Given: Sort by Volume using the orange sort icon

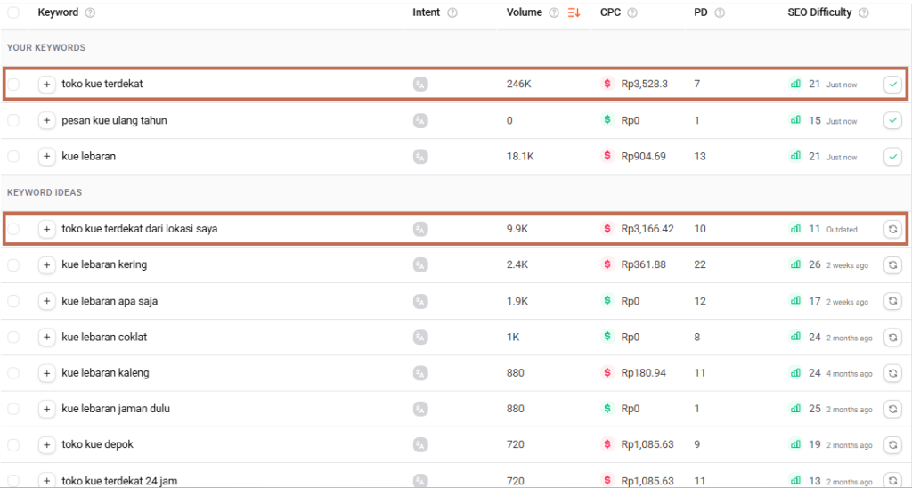Looking at the screenshot, I should pyautogui.click(x=574, y=12).
